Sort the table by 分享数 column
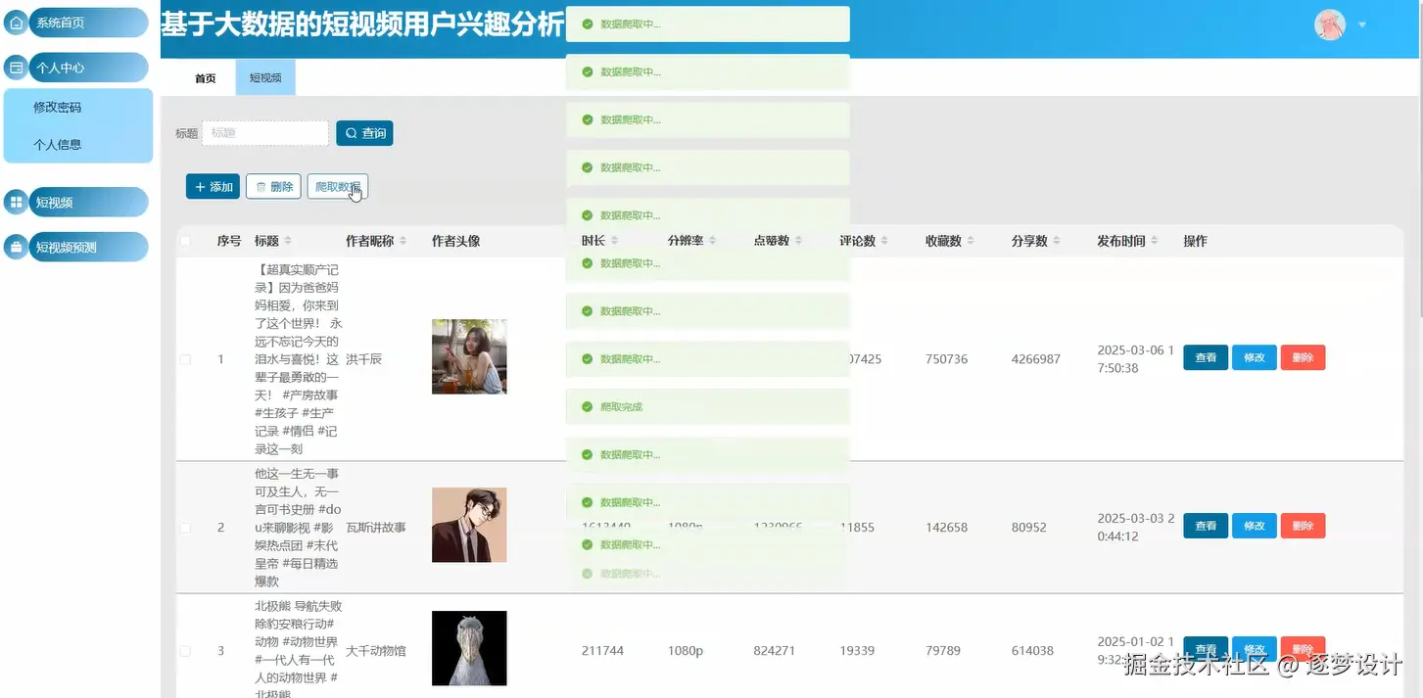Image resolution: width=1423 pixels, height=698 pixels. click(1058, 241)
